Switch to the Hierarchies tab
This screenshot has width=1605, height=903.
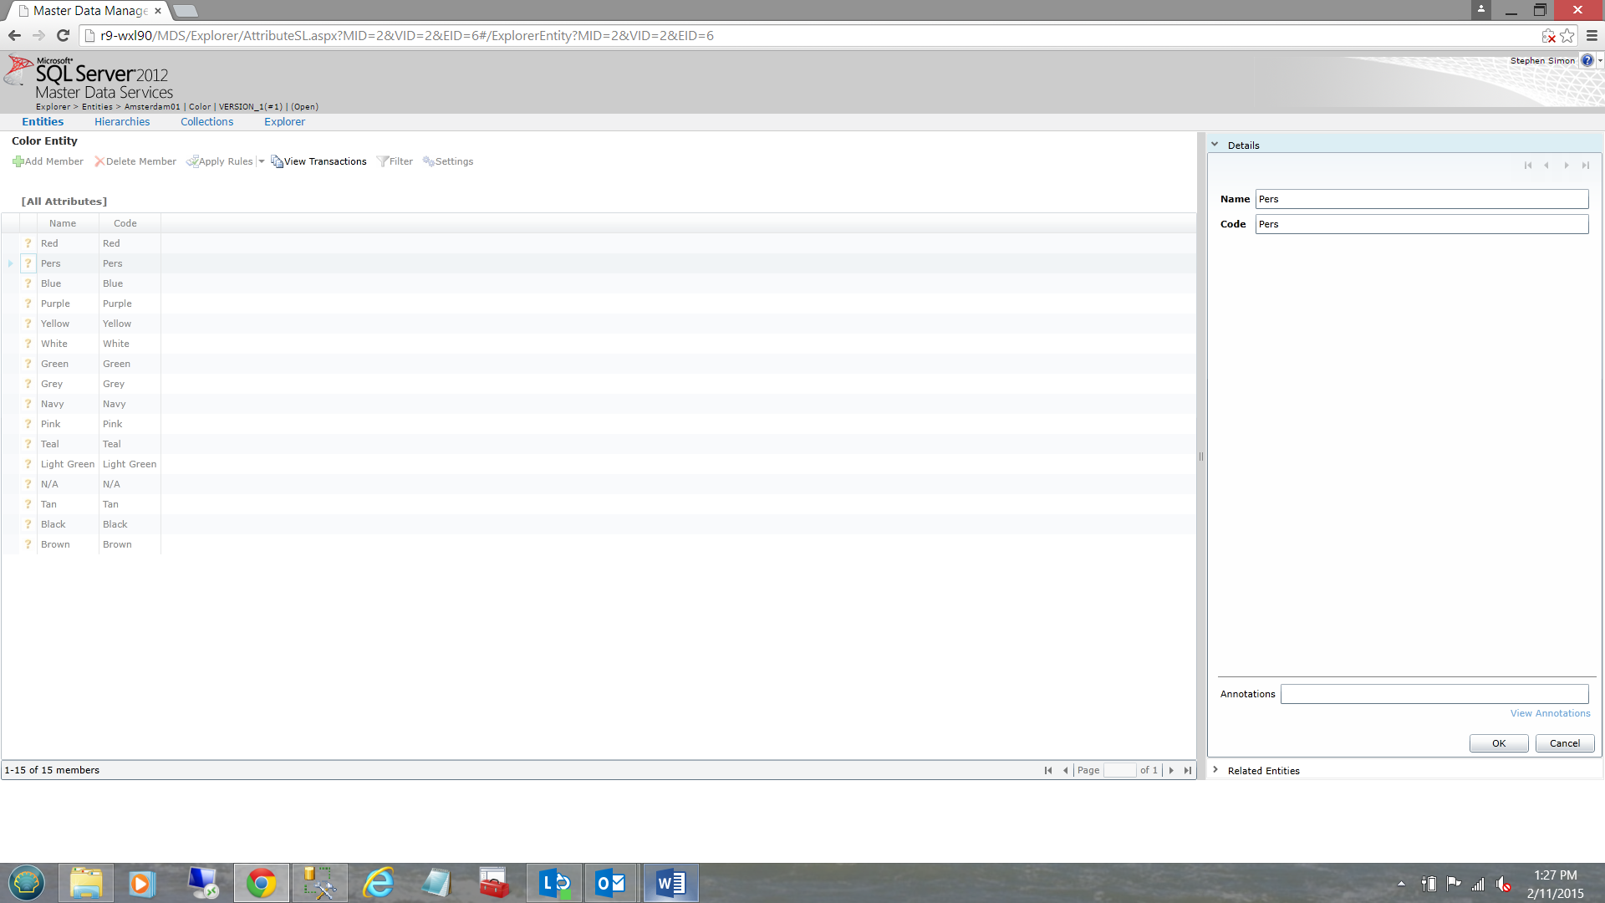[x=122, y=121]
